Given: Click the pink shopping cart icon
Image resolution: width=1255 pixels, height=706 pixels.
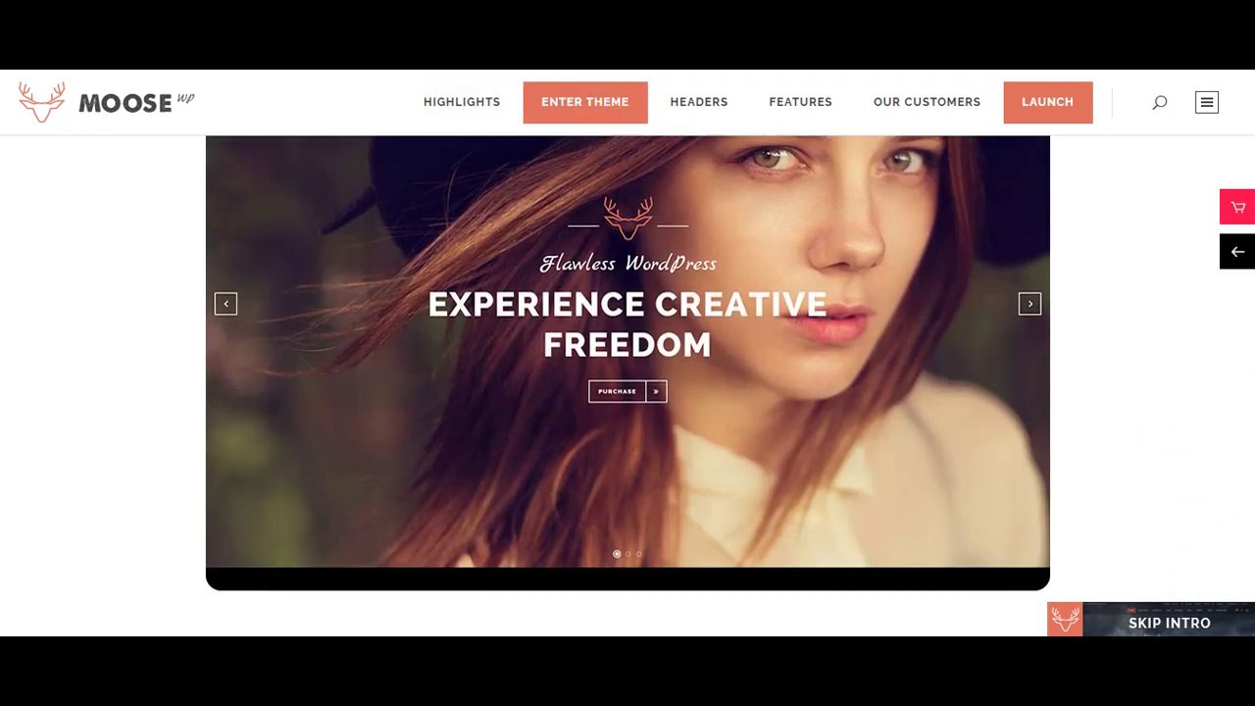Looking at the screenshot, I should (x=1237, y=207).
